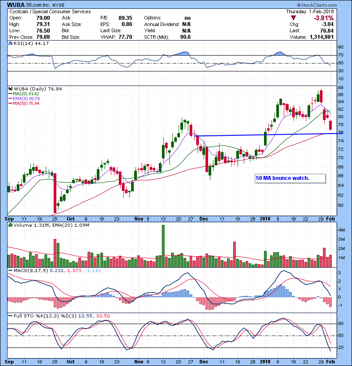Click the MA(20) 81.62 legend entry
Viewport: 352px width, 366px height.
tap(24, 93)
